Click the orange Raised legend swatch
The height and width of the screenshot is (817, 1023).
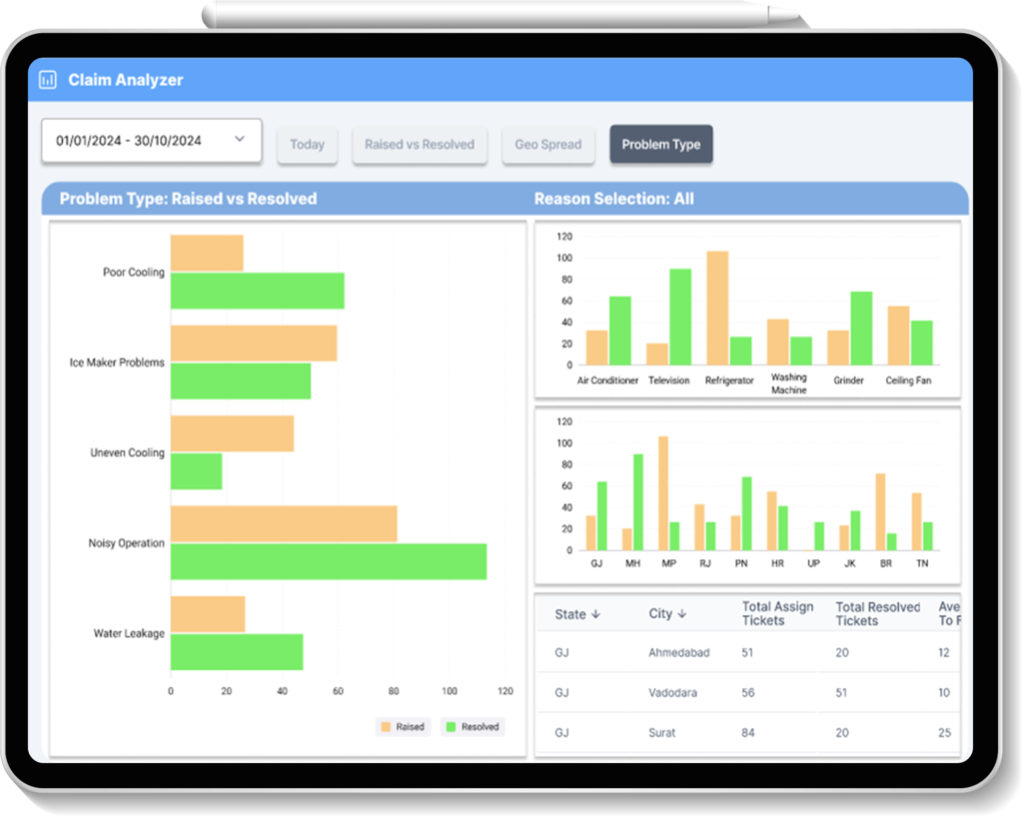(x=386, y=727)
